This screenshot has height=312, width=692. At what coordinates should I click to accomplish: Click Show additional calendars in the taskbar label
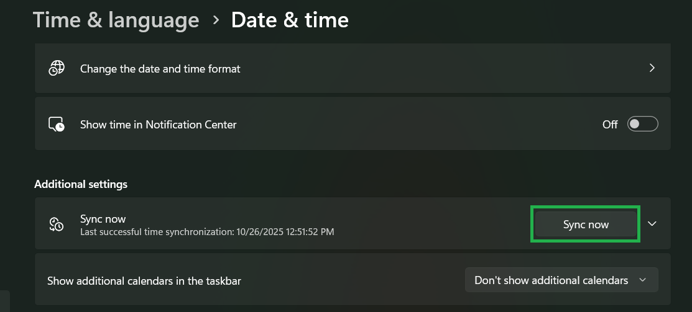point(144,281)
